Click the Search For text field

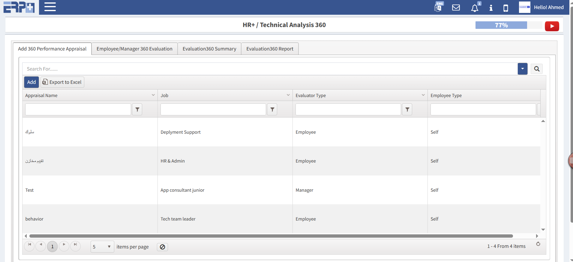point(270,69)
